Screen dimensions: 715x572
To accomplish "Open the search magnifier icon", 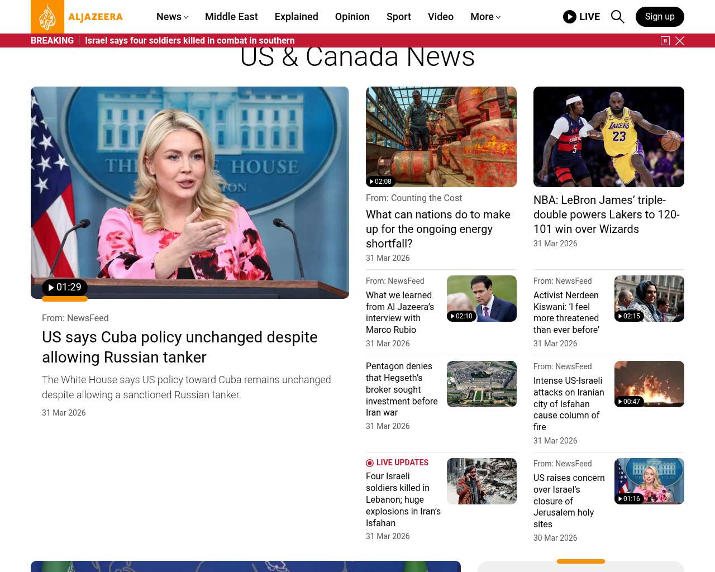I will coord(617,17).
